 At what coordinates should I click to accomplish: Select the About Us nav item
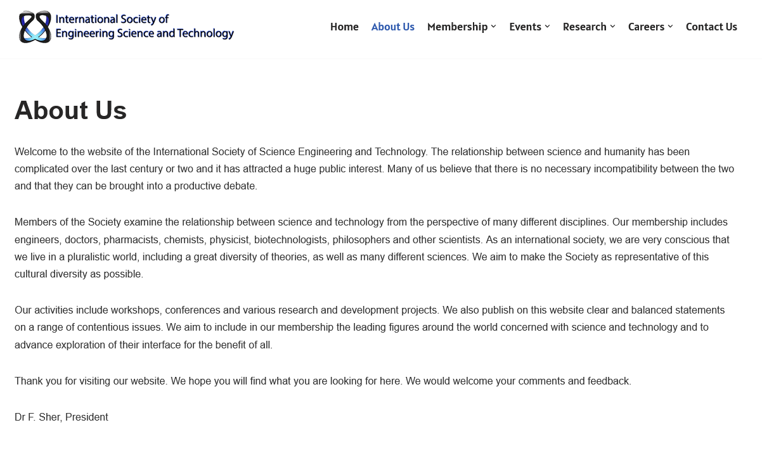tap(392, 27)
